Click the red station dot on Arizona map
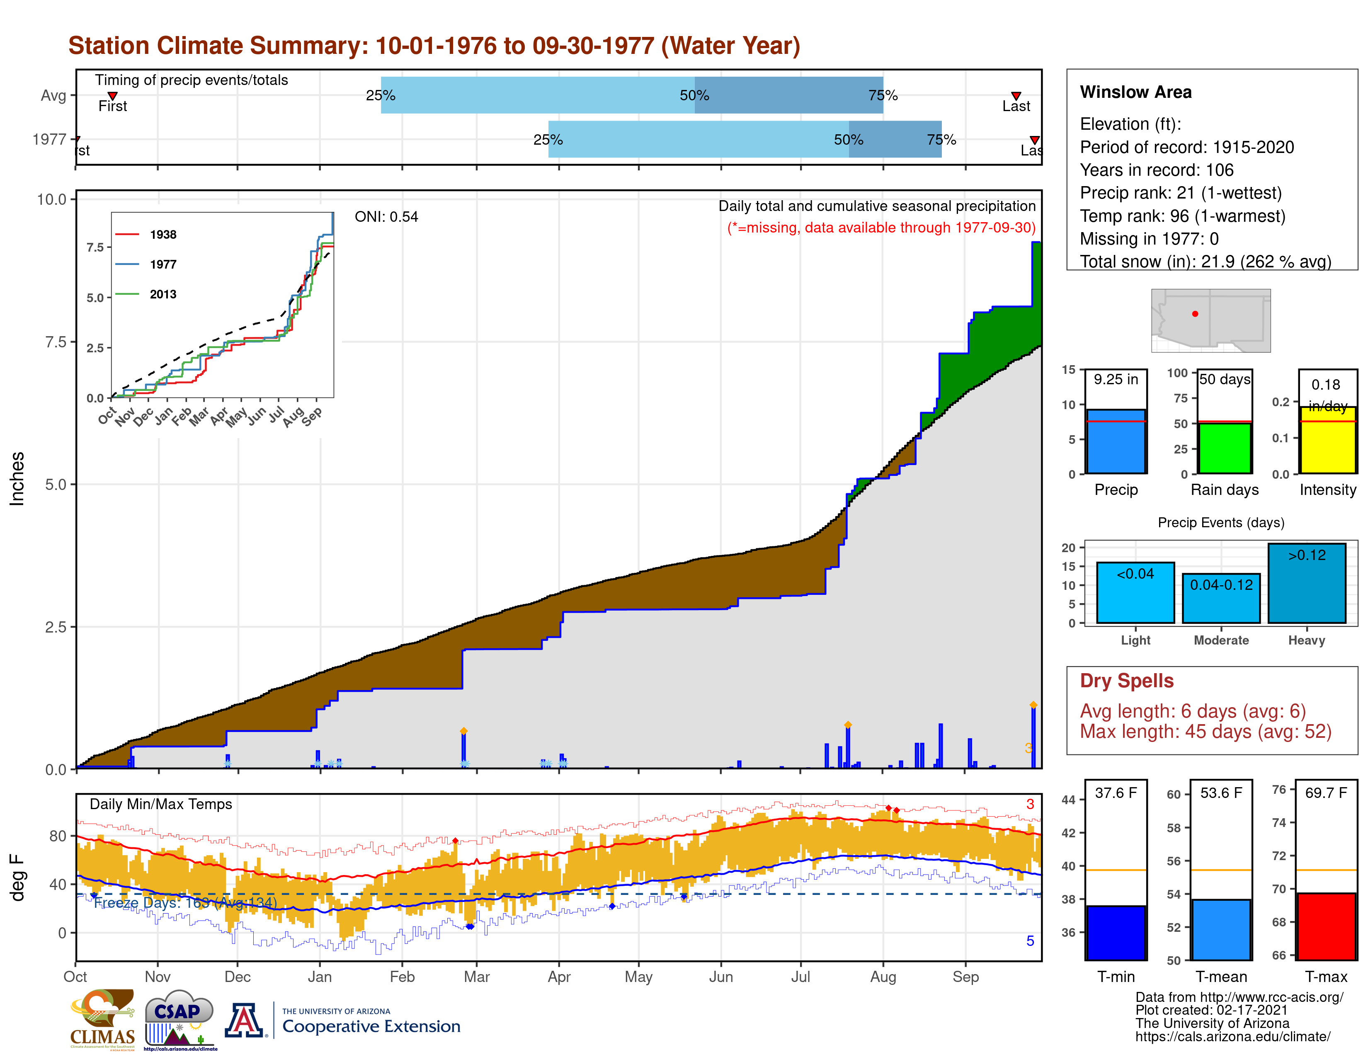The height and width of the screenshot is (1057, 1368). 1195,314
